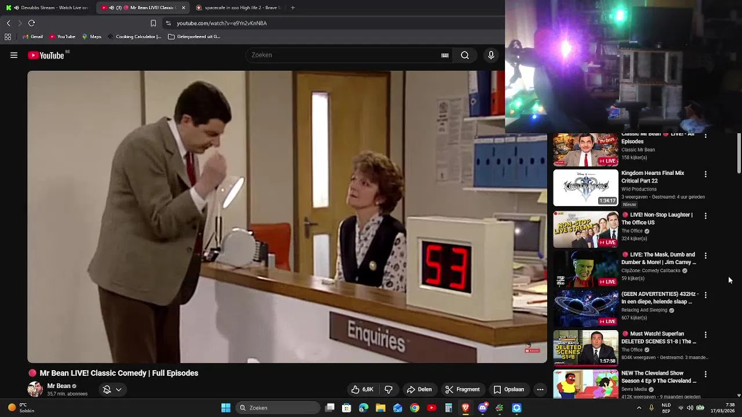Open the site settings icon in the address bar
Viewport: 742px width, 417px height.
pos(168,23)
